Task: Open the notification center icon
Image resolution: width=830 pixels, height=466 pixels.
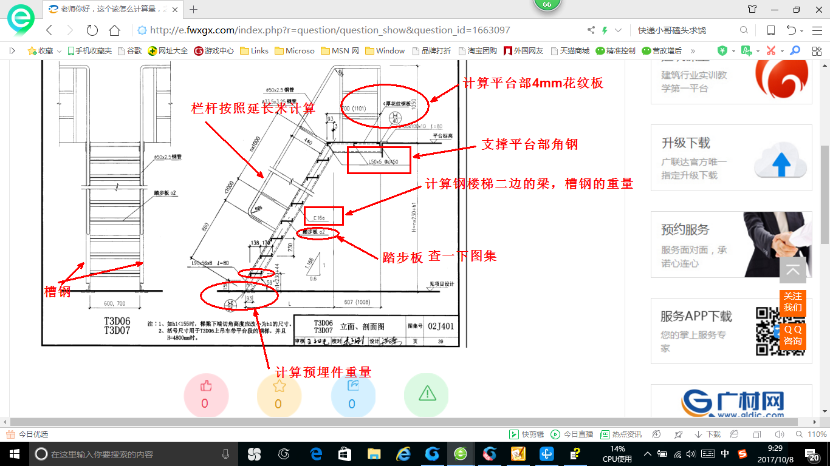Action: (812, 454)
